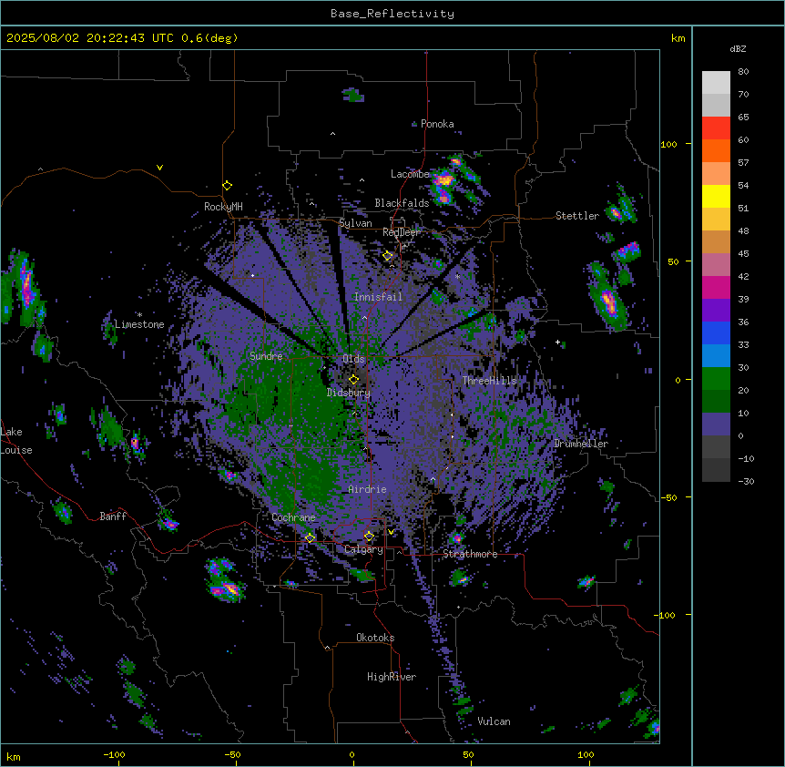Click the Ponoka label
Image resolution: width=785 pixels, height=767 pixels.
(437, 124)
